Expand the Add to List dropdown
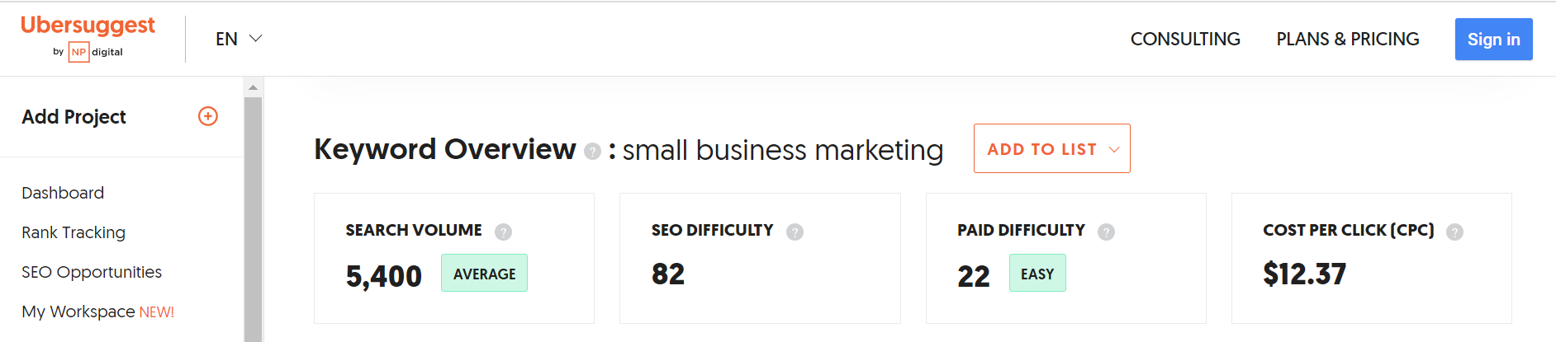This screenshot has width=1556, height=342. pos(1051,148)
